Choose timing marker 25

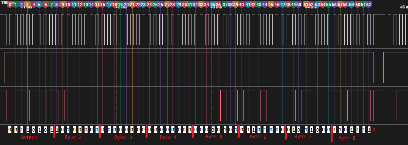click(155, 5)
